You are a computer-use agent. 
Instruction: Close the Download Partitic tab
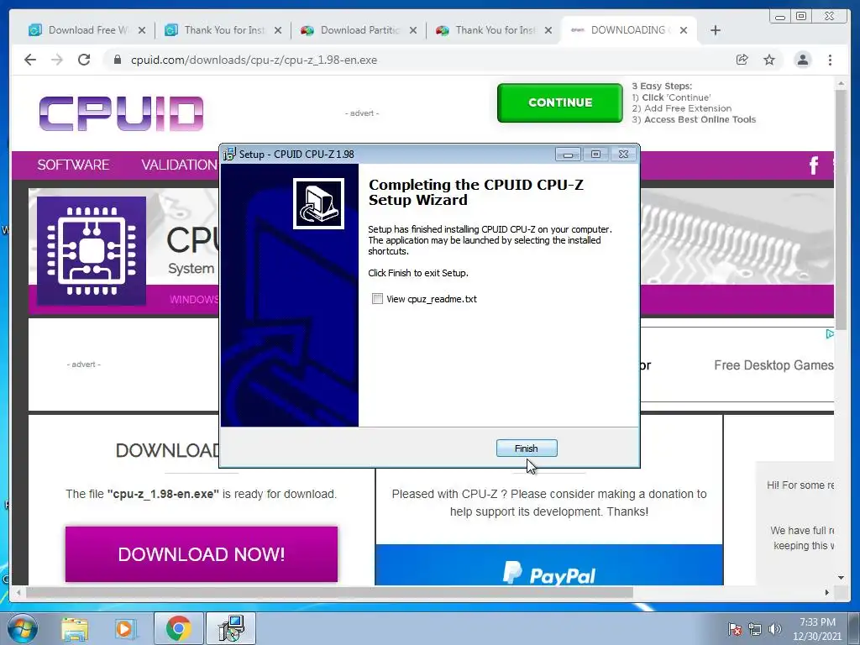click(x=413, y=30)
